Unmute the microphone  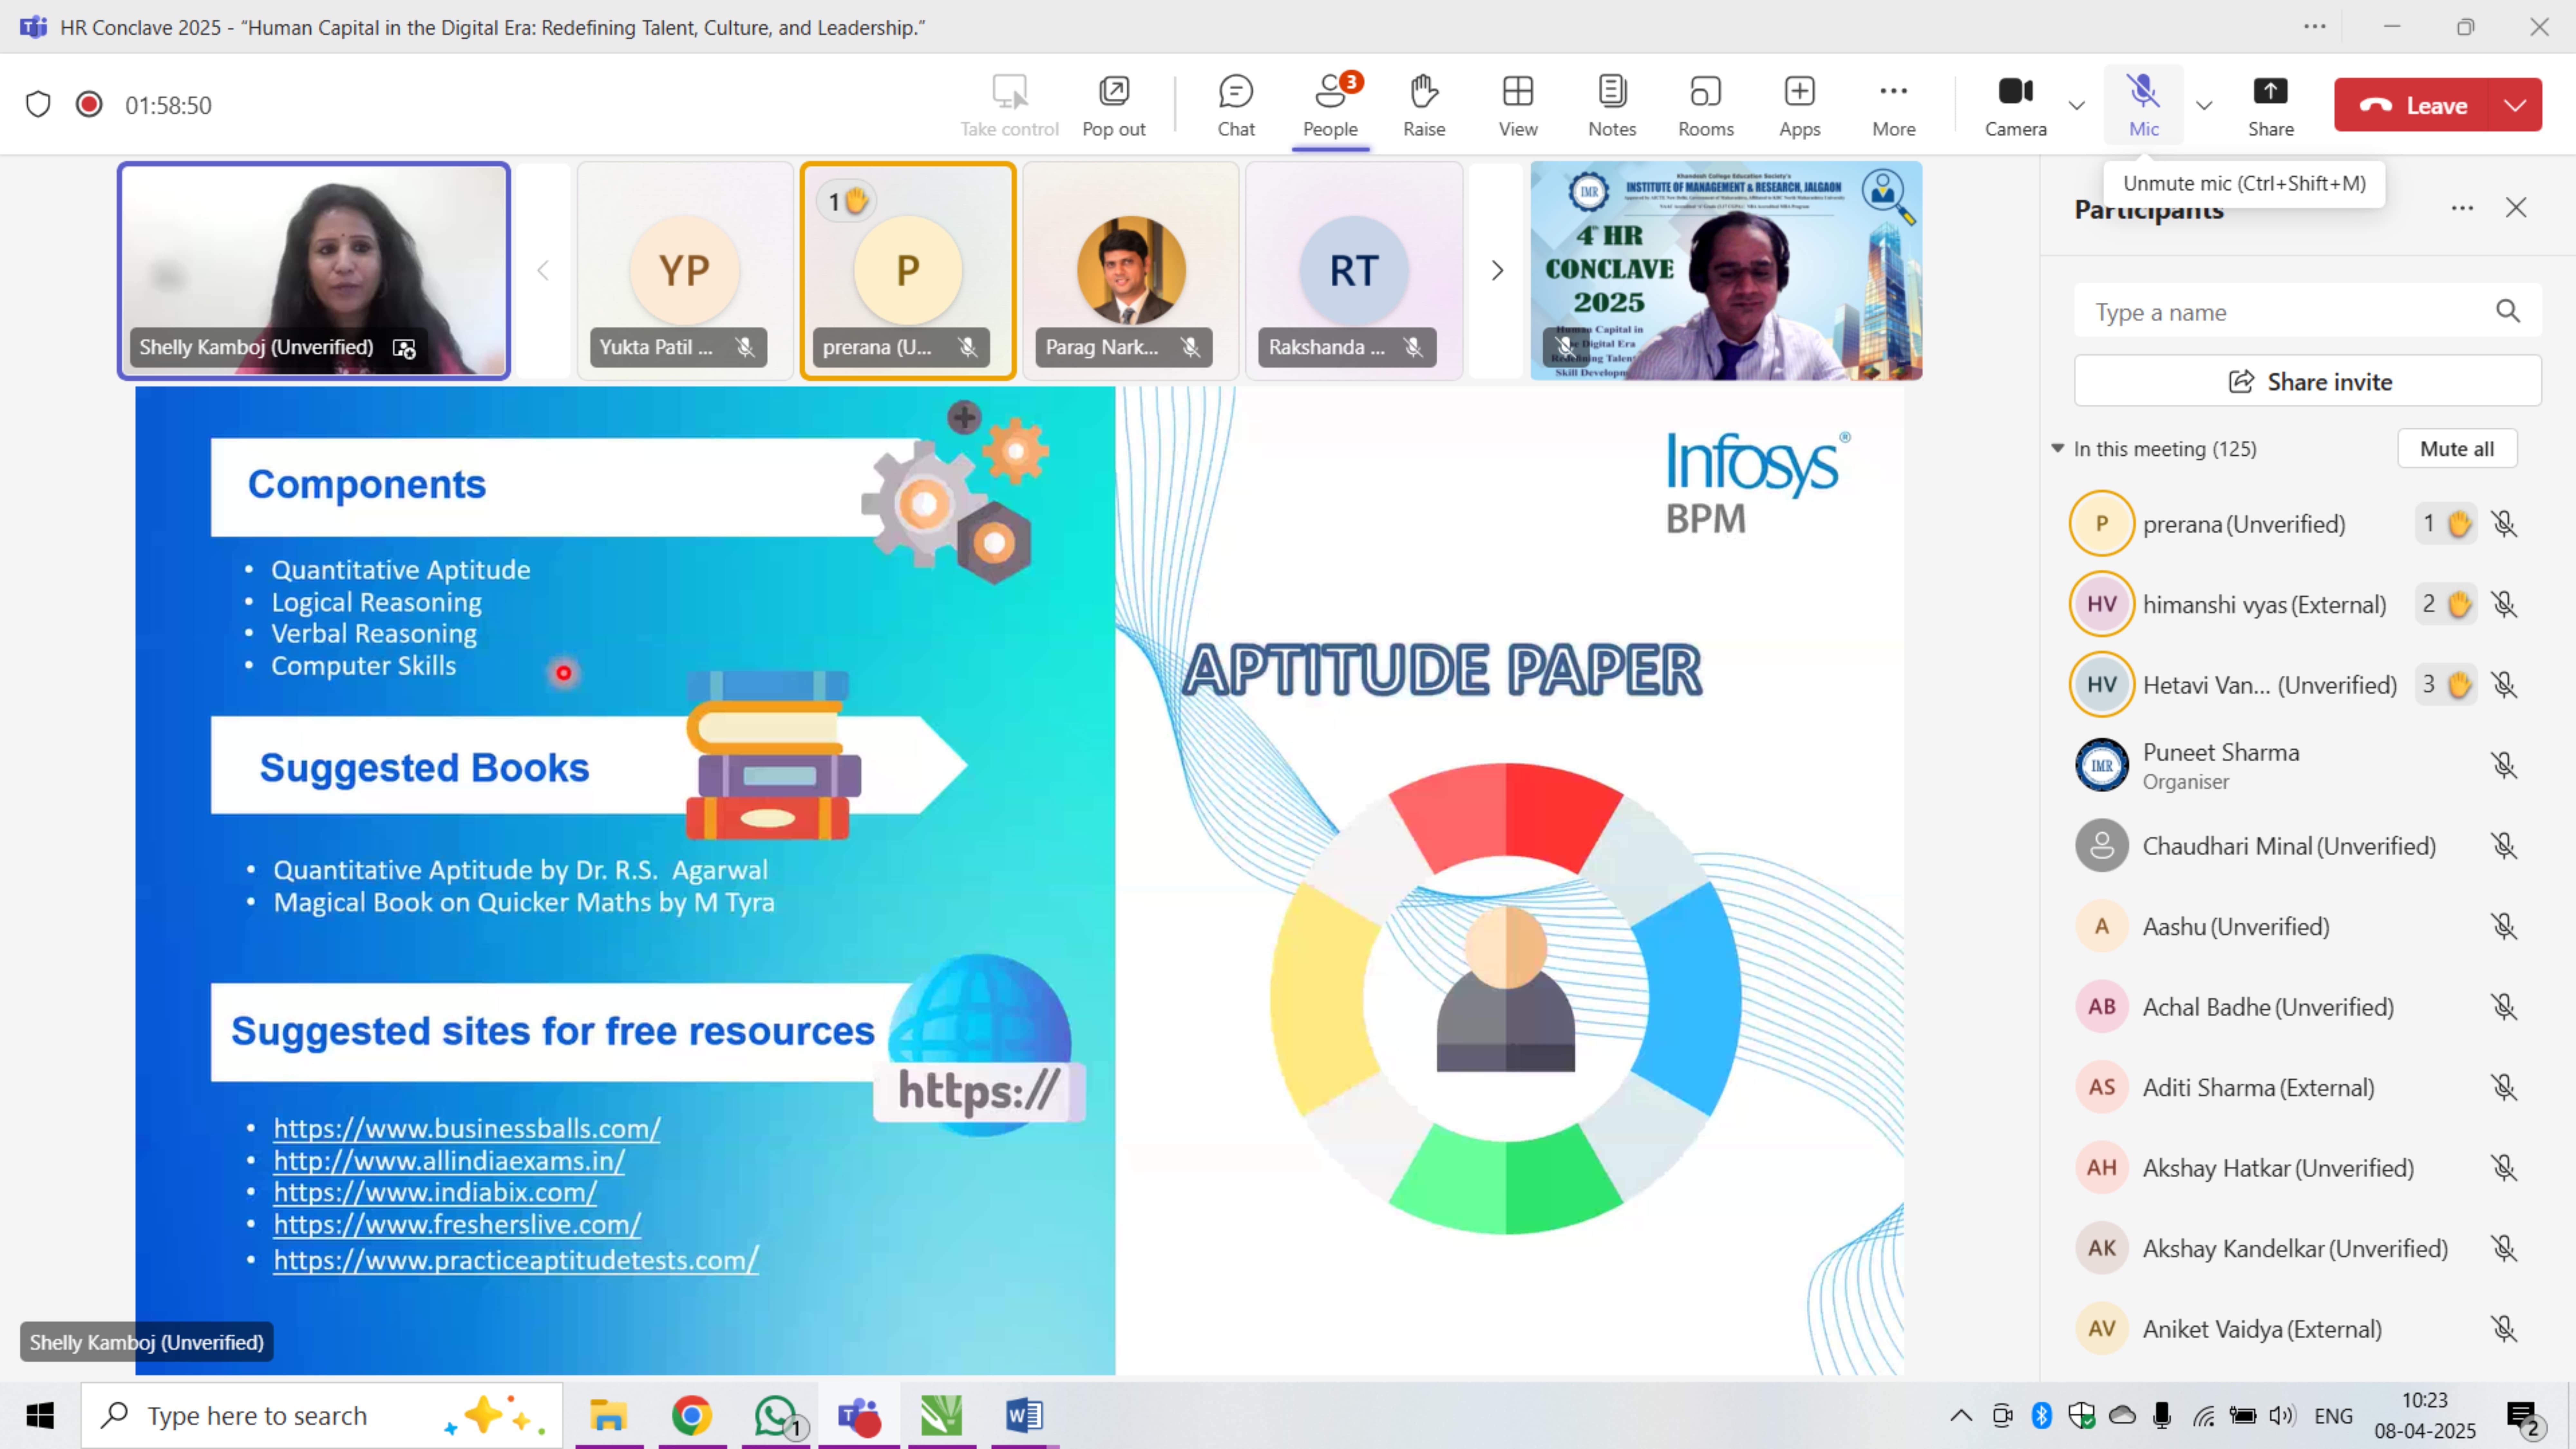(2143, 105)
